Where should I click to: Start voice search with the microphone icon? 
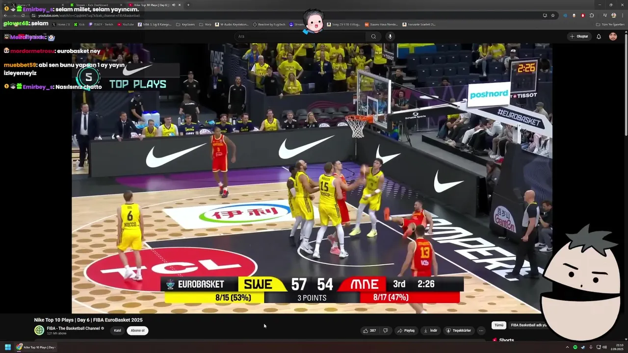[390, 36]
